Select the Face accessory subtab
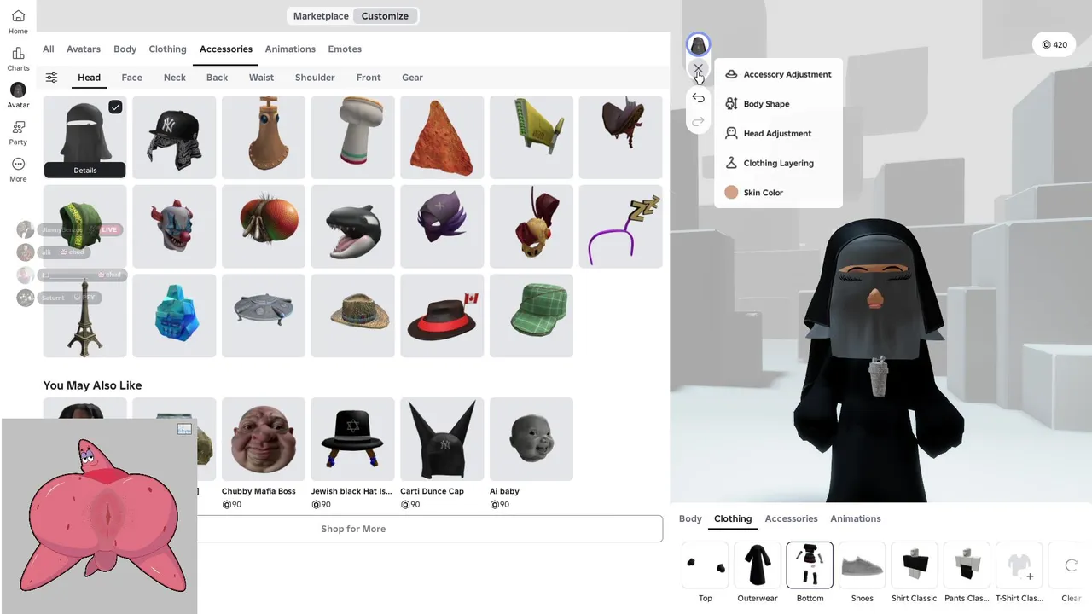The width and height of the screenshot is (1092, 614). pos(132,78)
